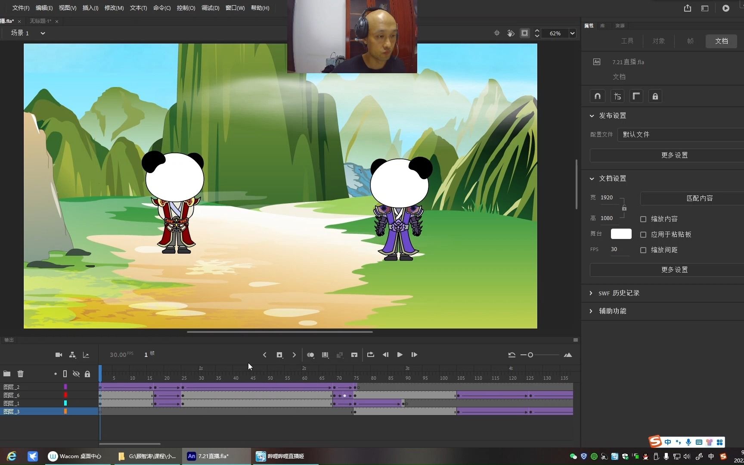Click the timeline zoom slider handle
The image size is (744, 465).
click(530, 355)
